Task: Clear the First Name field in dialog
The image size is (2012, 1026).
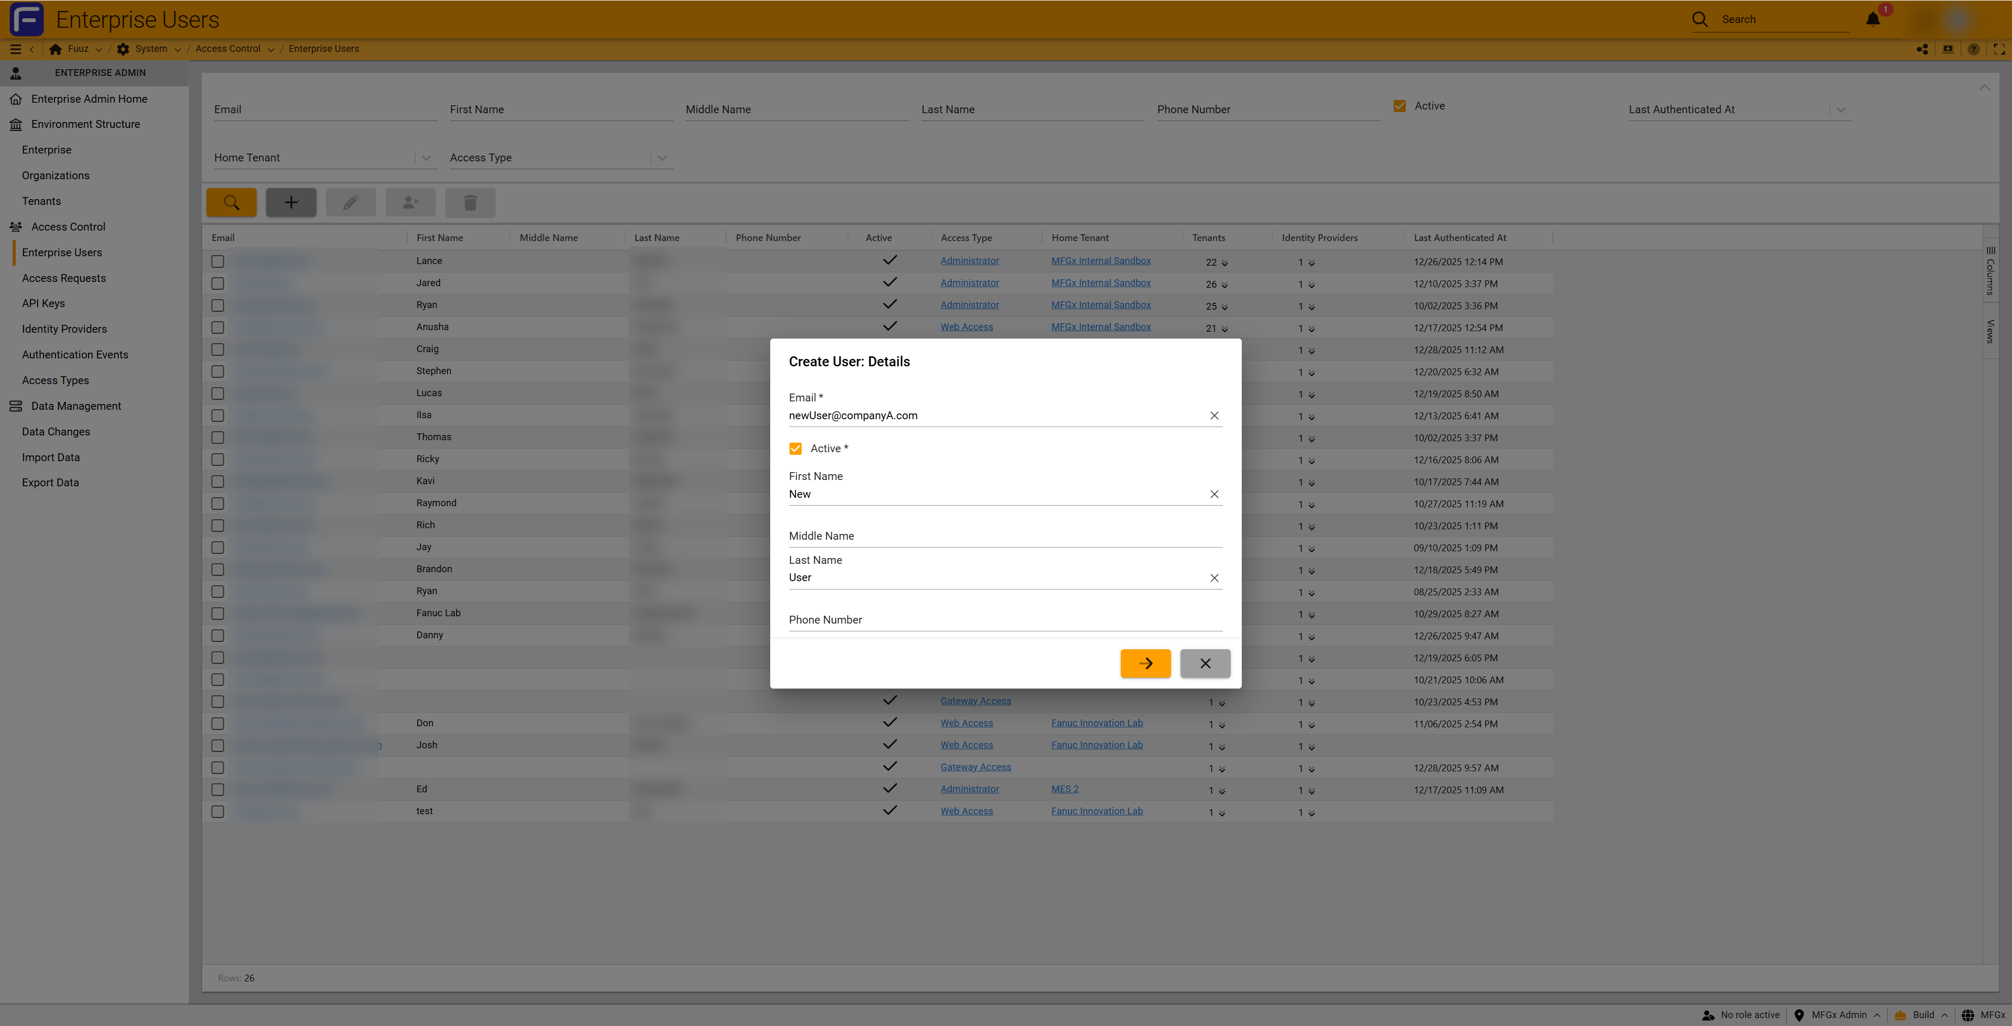Action: pyautogui.click(x=1215, y=494)
